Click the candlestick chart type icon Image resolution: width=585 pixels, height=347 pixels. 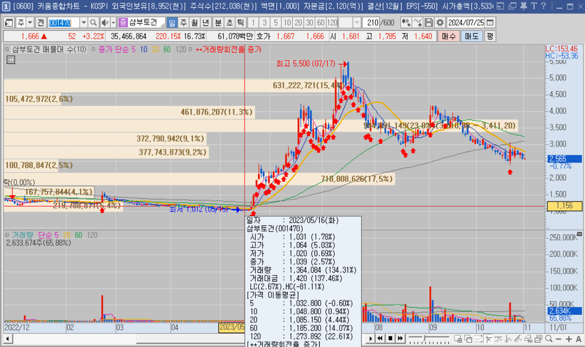[406, 23]
